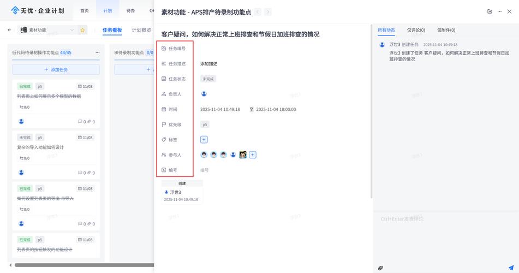Switch to the 计划 menu item
The width and height of the screenshot is (519, 273).
(108, 10)
